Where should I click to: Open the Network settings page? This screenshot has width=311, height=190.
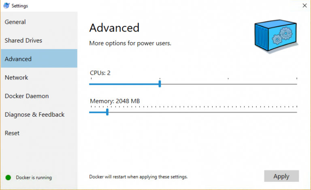(17, 77)
